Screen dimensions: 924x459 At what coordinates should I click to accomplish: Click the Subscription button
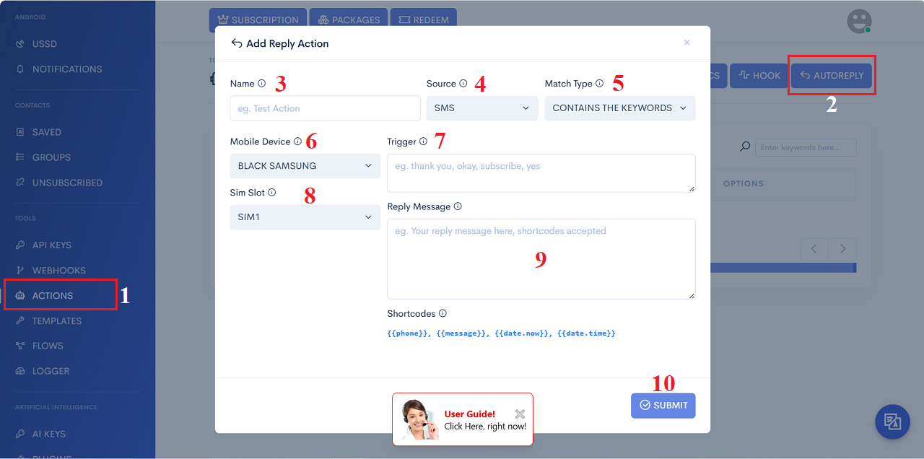(258, 19)
